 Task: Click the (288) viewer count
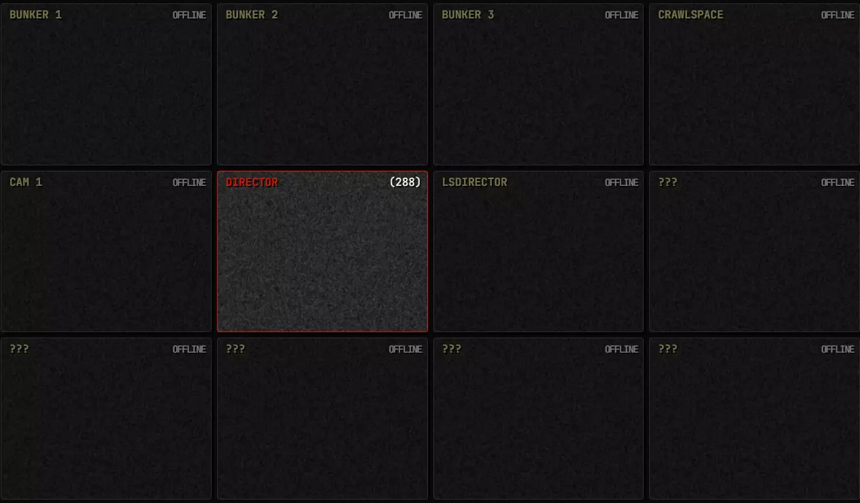click(405, 182)
